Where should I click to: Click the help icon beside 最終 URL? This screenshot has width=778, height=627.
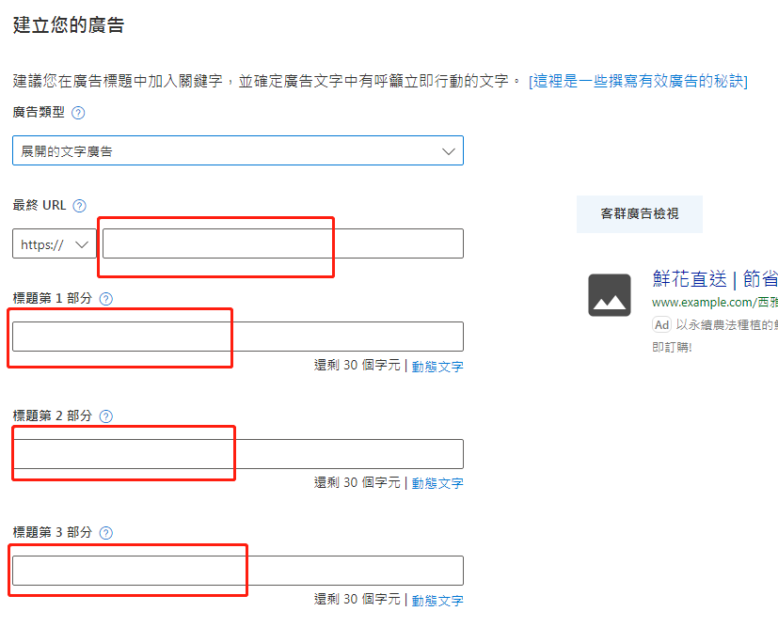tap(80, 205)
